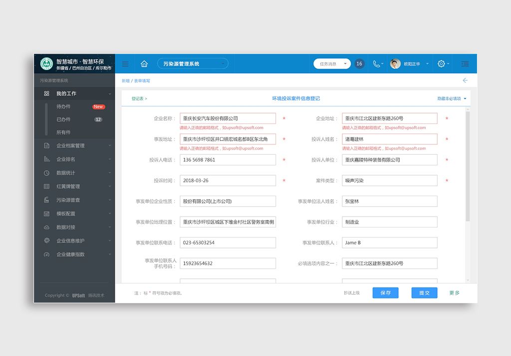Click the 保存 button
Image resolution: width=511 pixels, height=356 pixels.
click(386, 293)
